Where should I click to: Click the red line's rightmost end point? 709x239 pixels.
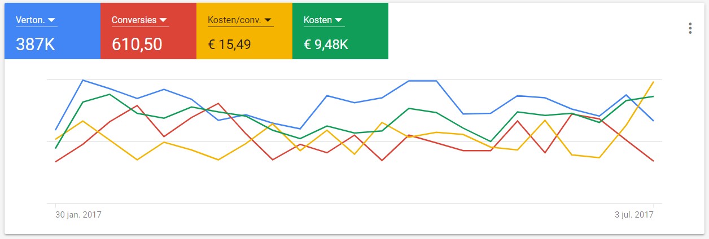(x=654, y=161)
